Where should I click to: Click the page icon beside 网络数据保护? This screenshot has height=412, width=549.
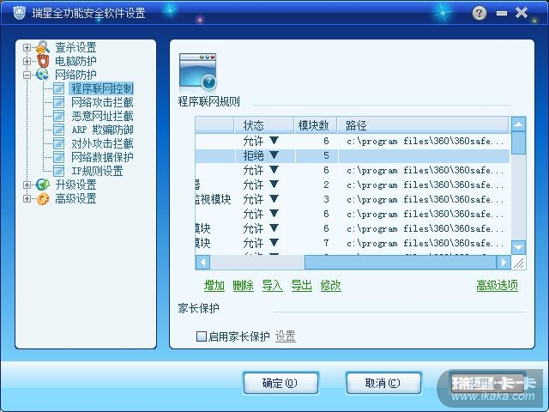59,157
